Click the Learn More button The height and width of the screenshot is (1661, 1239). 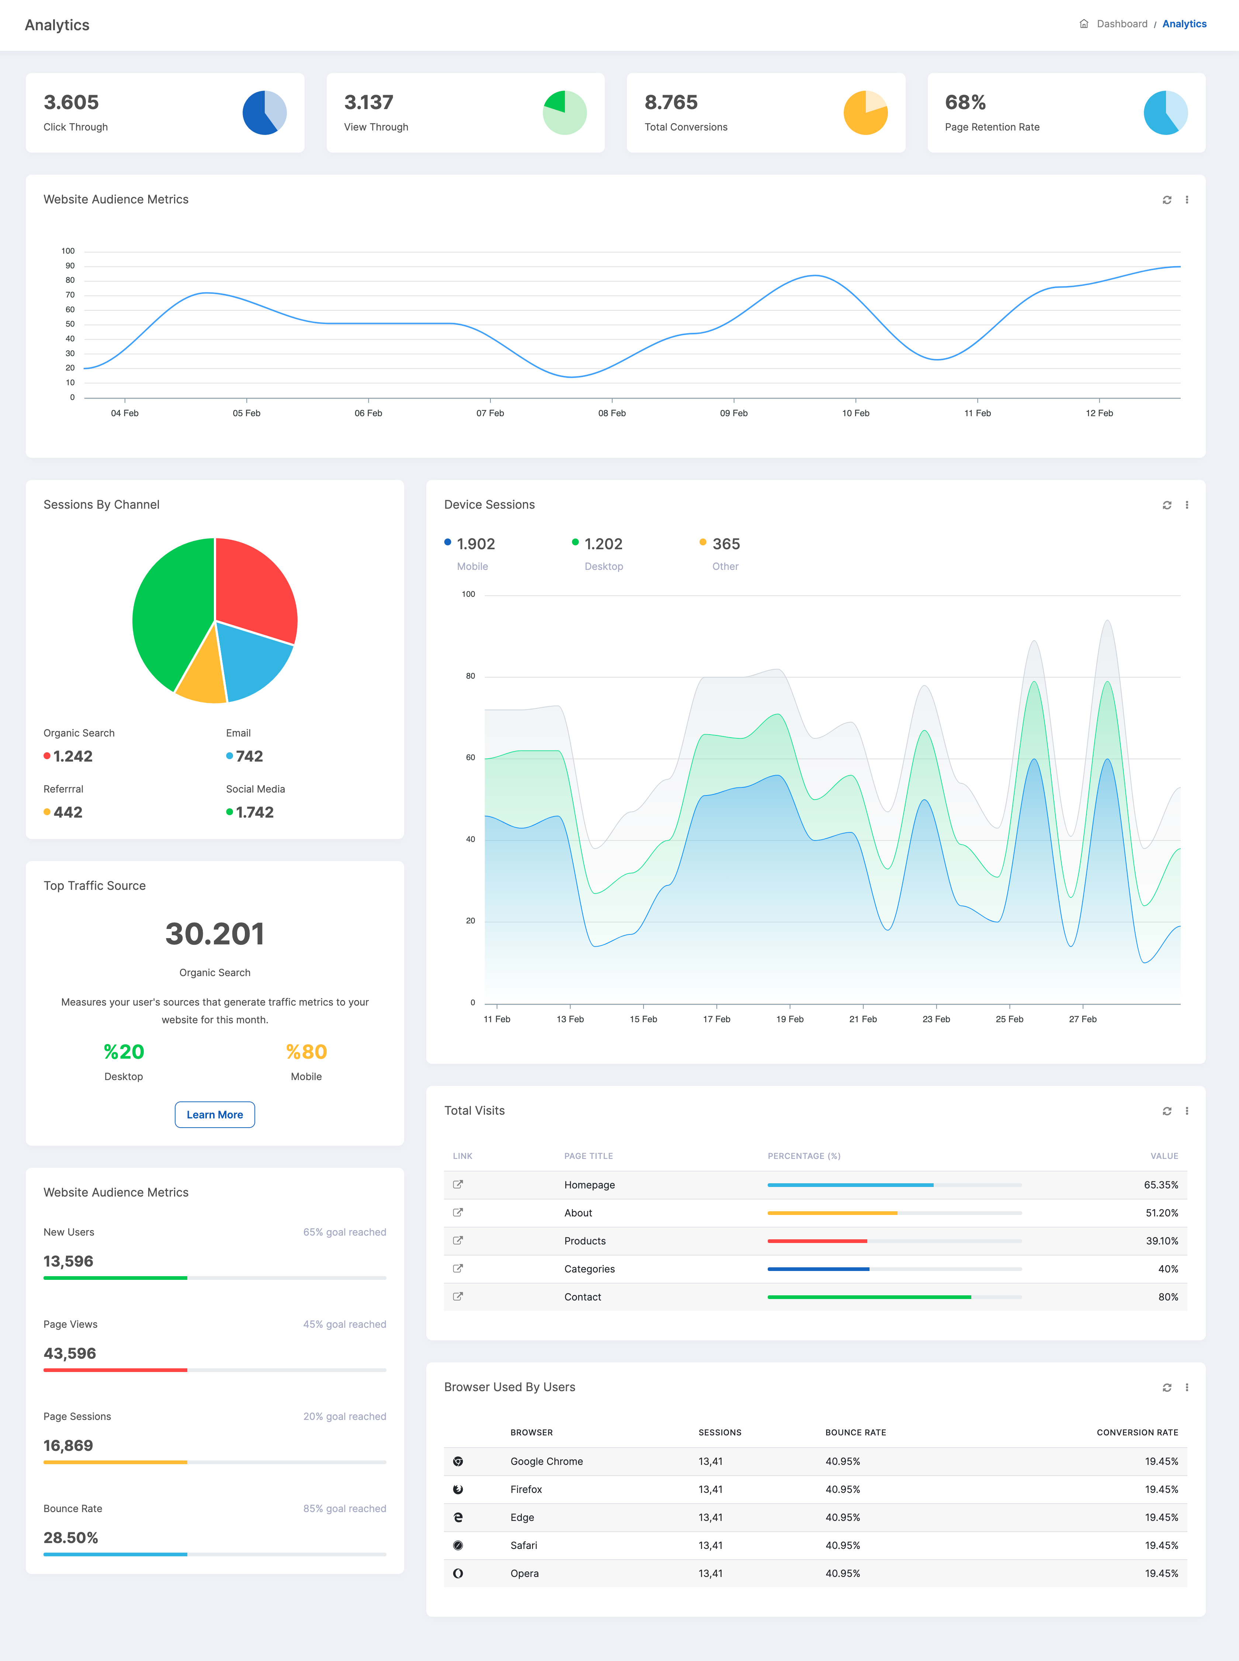[x=215, y=1115]
